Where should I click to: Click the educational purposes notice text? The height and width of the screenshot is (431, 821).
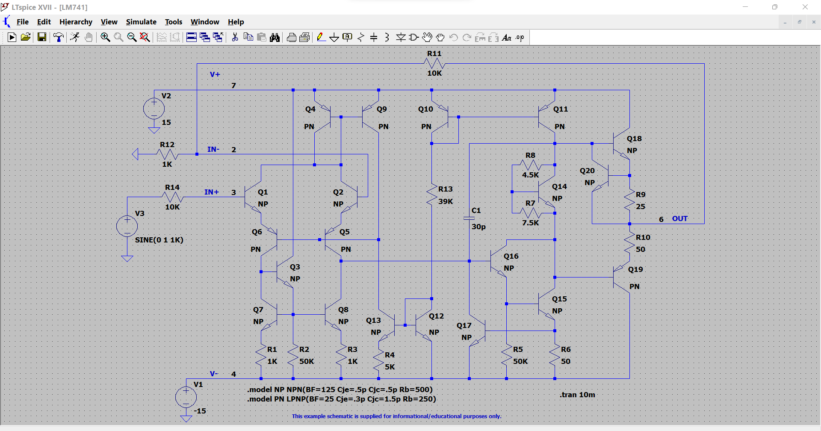[x=397, y=416]
